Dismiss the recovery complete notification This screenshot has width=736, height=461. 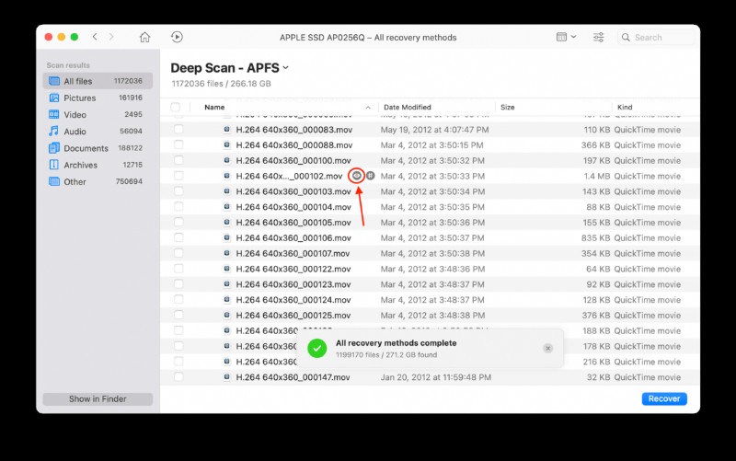[x=547, y=349]
